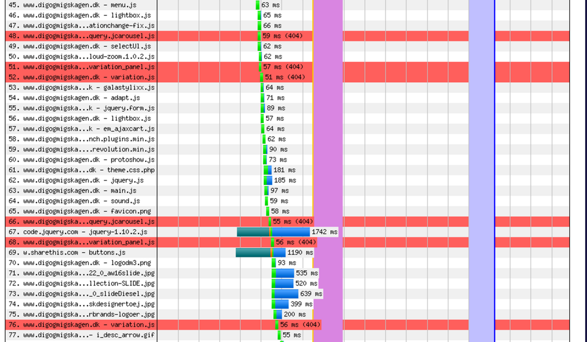Click request 69 w.sharethis.com buttons.js label
This screenshot has width=587, height=342.
point(82,253)
